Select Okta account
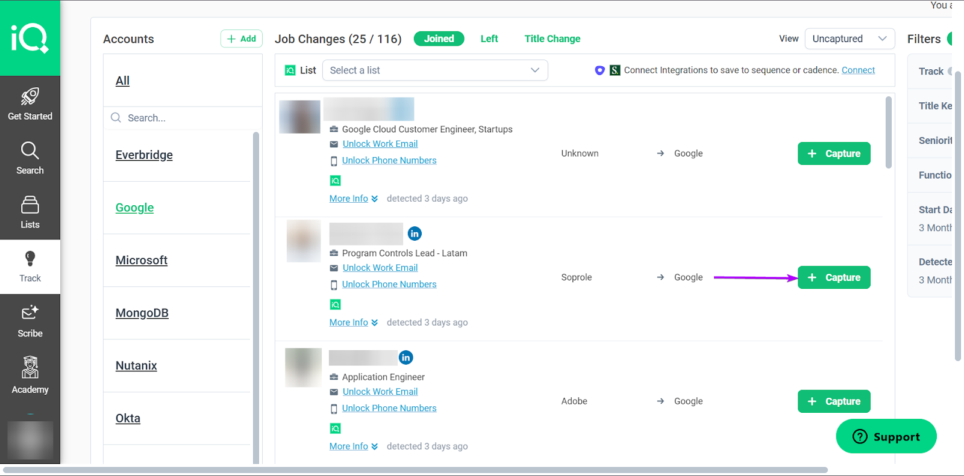The image size is (964, 476). [128, 418]
